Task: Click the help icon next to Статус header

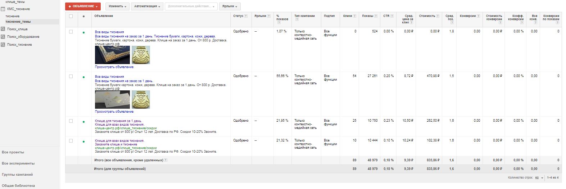Action: (246, 16)
